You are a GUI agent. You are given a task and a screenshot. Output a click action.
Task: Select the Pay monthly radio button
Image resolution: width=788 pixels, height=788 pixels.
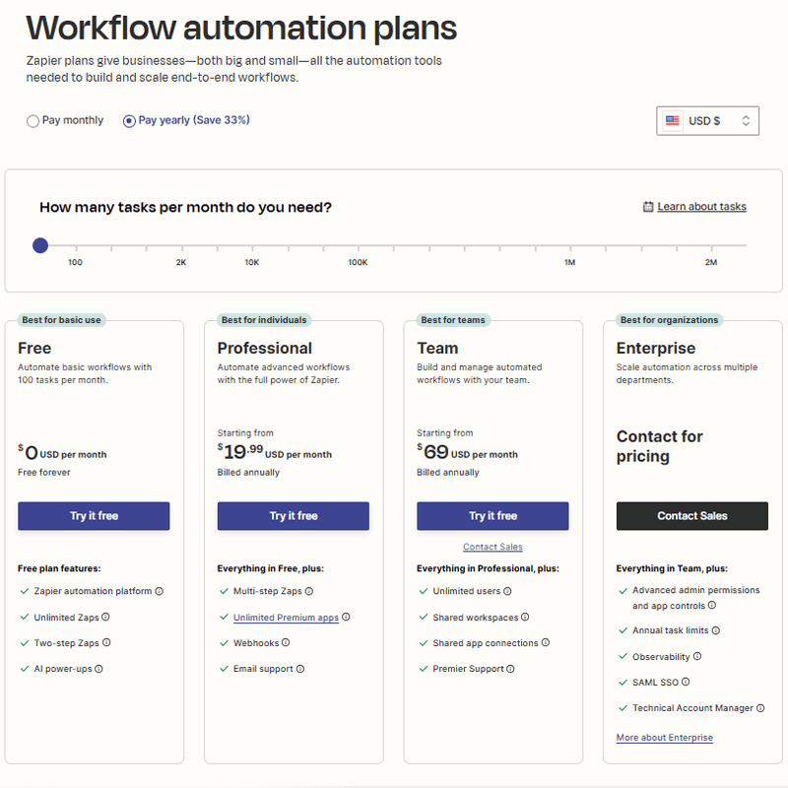(33, 121)
